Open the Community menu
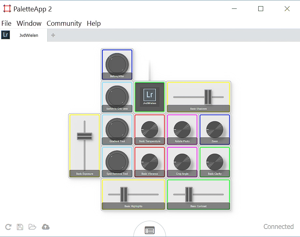 64,23
